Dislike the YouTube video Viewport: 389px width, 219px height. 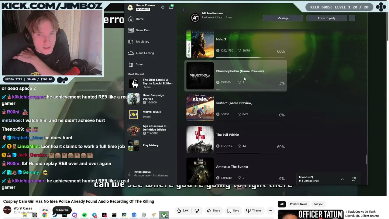(197, 210)
